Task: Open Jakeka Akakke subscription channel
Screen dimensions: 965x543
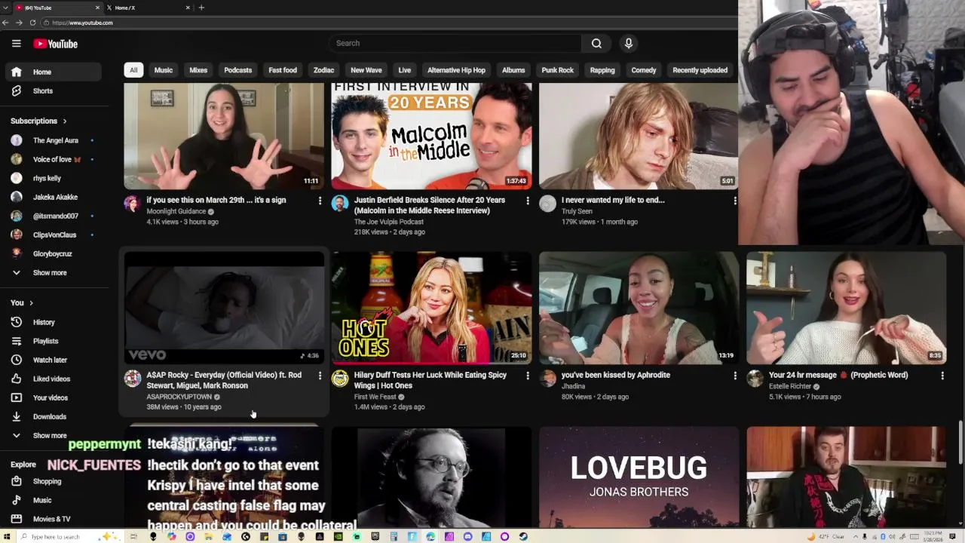Action: pyautogui.click(x=53, y=197)
